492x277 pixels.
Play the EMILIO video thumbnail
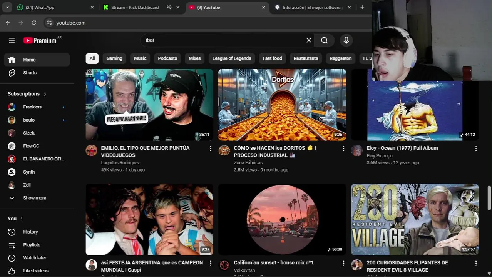click(x=149, y=105)
